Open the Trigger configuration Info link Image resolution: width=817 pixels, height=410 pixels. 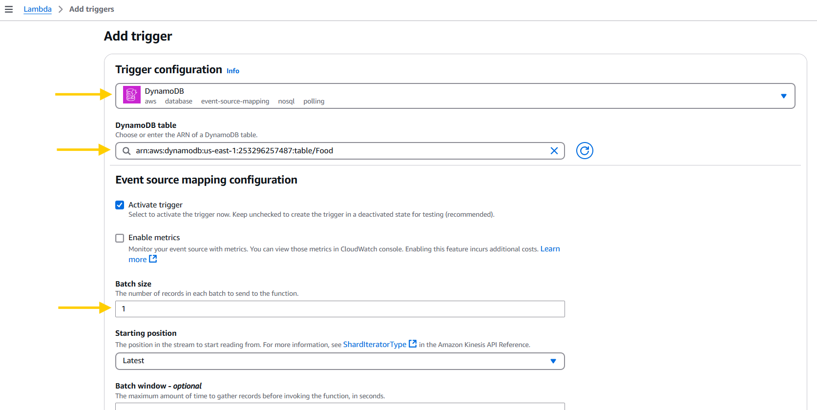coord(232,71)
